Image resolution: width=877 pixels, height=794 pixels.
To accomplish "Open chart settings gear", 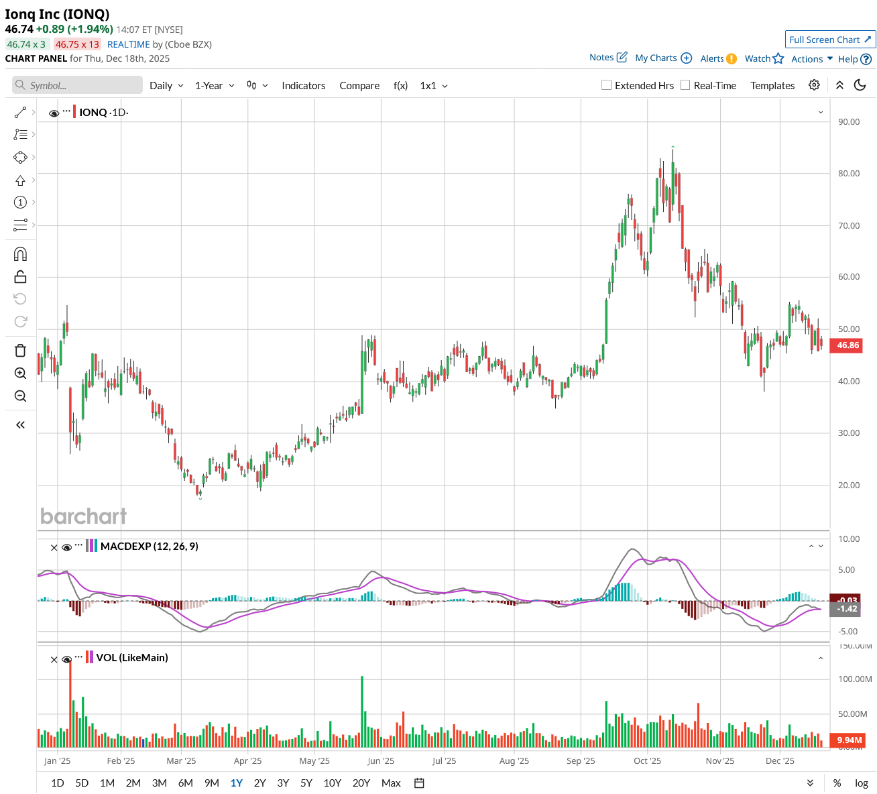I will pos(814,85).
